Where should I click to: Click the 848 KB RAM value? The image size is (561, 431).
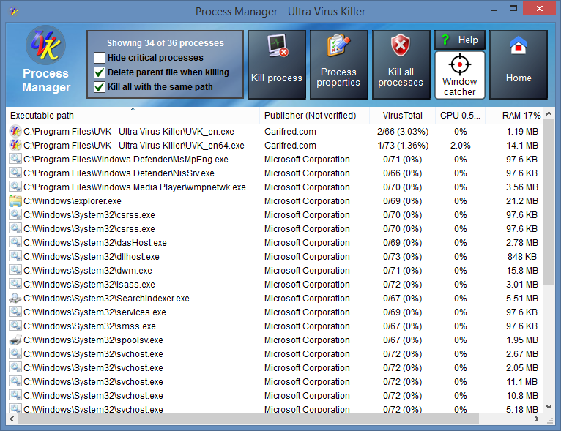[522, 257]
